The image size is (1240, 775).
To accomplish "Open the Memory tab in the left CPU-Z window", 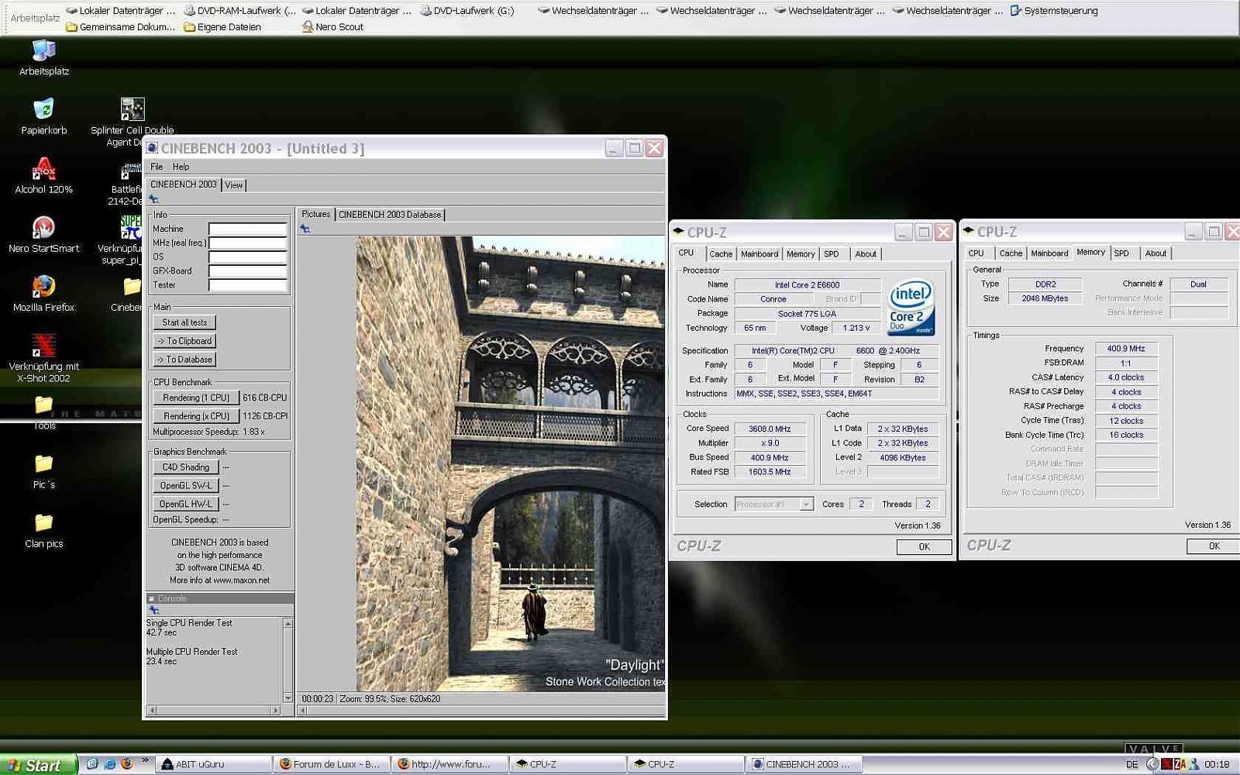I will pos(801,254).
